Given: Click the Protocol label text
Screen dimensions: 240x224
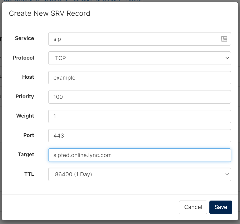Looking at the screenshot, I should [23, 58].
